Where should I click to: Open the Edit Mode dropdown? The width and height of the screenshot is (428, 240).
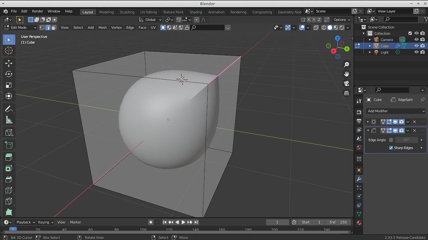point(20,28)
